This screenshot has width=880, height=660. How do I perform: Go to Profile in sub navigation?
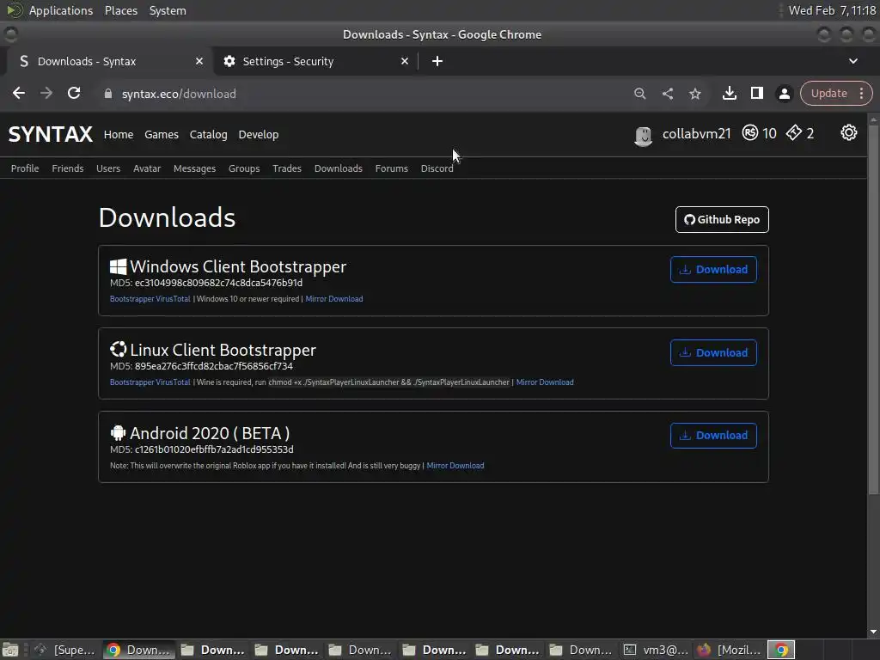[25, 168]
